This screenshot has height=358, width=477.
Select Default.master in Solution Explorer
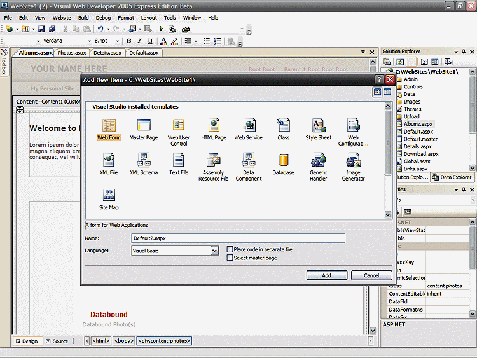point(420,139)
